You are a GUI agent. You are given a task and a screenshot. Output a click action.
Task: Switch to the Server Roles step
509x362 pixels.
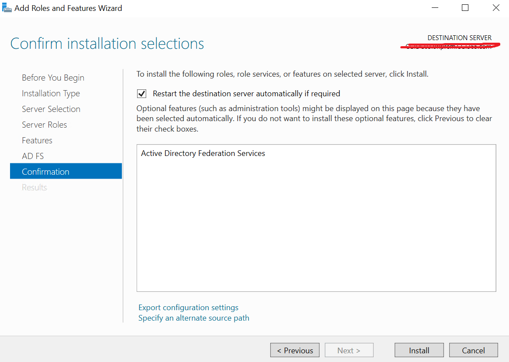(x=45, y=125)
